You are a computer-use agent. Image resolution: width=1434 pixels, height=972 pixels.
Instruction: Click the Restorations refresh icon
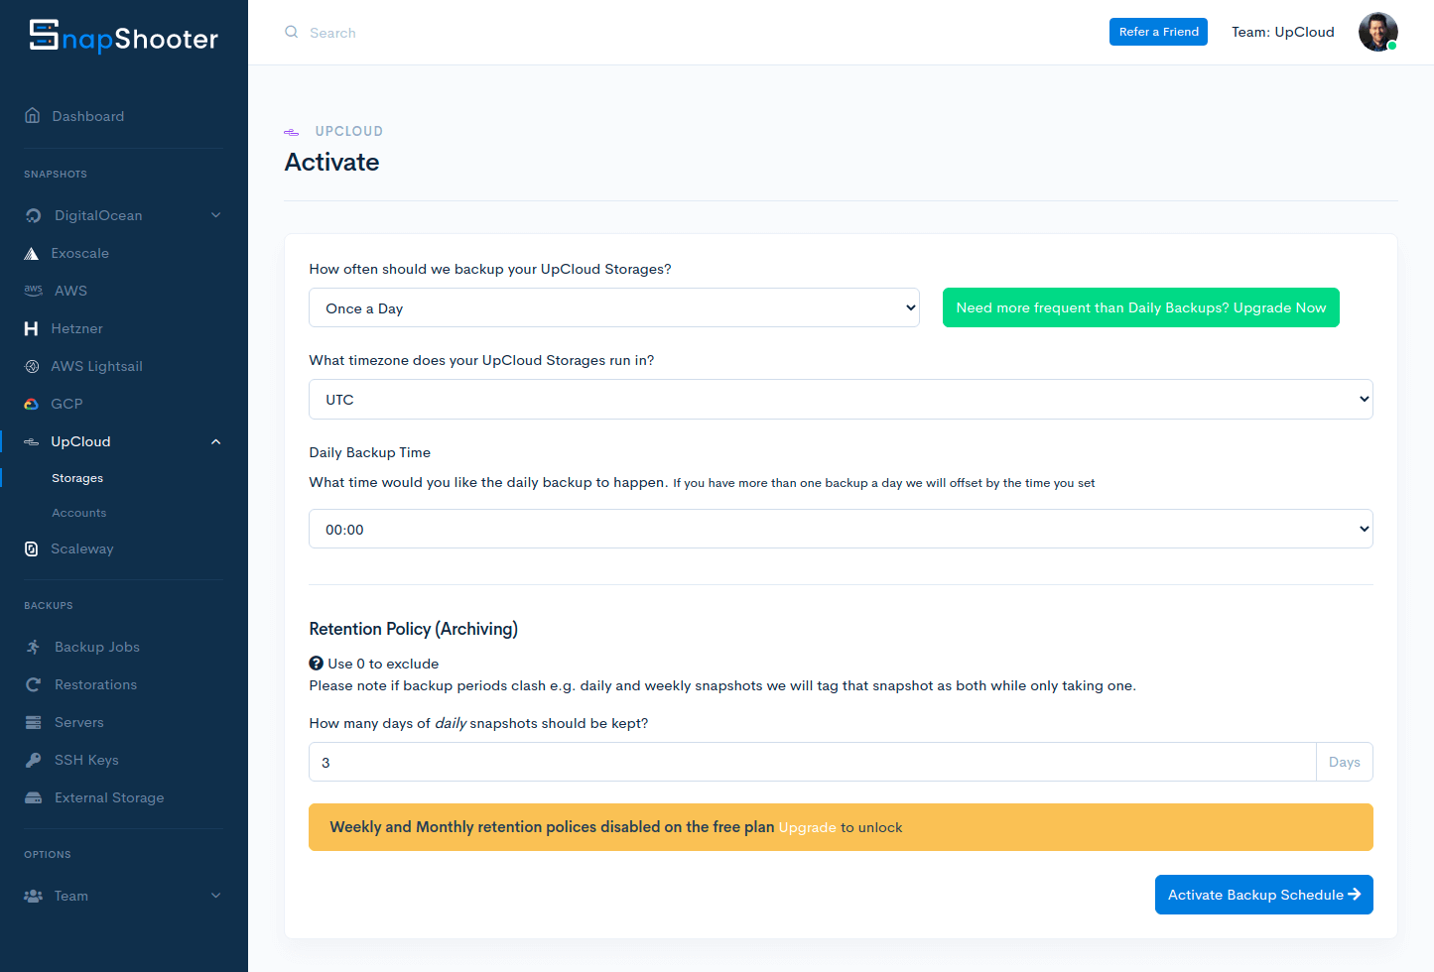click(x=33, y=684)
